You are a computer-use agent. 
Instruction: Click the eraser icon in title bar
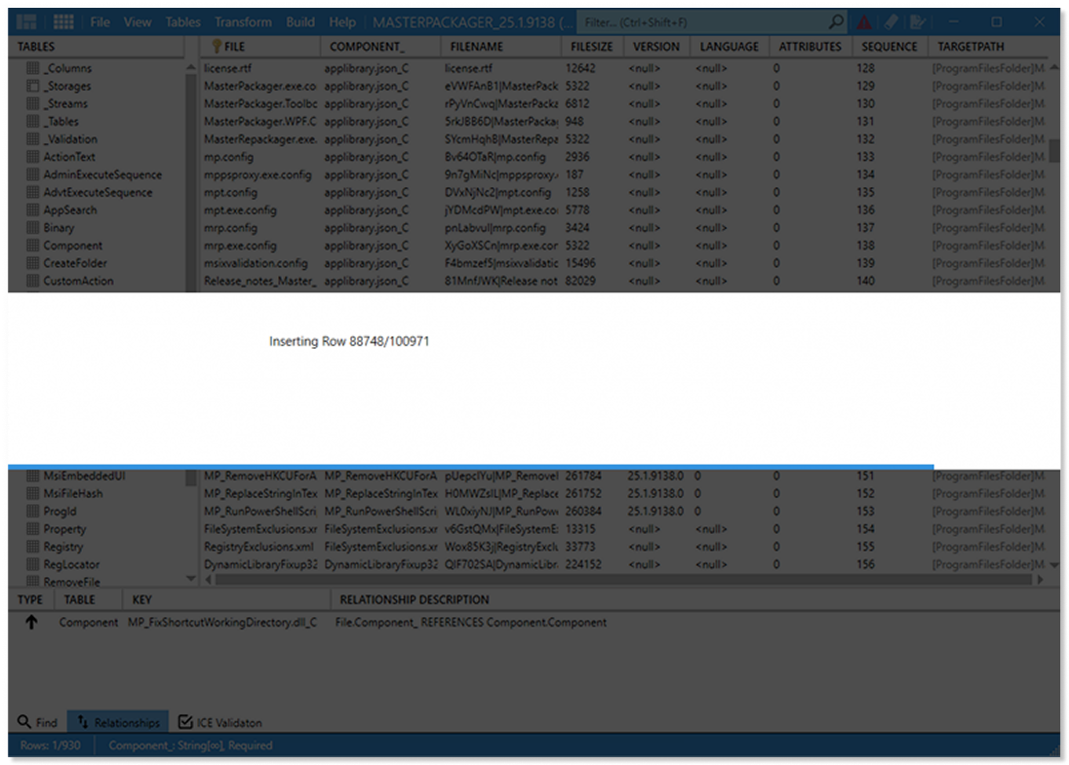(x=891, y=21)
